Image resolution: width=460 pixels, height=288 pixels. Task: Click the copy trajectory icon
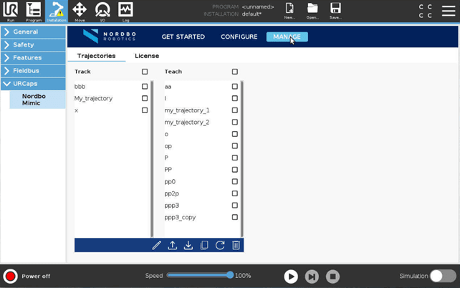point(204,245)
